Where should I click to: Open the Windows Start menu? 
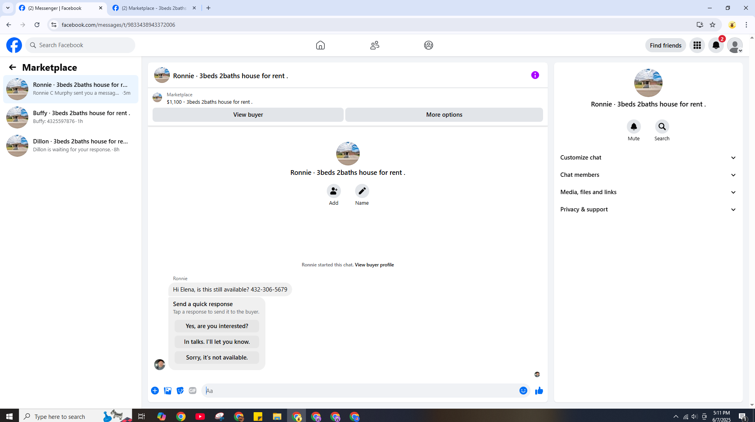(x=9, y=416)
